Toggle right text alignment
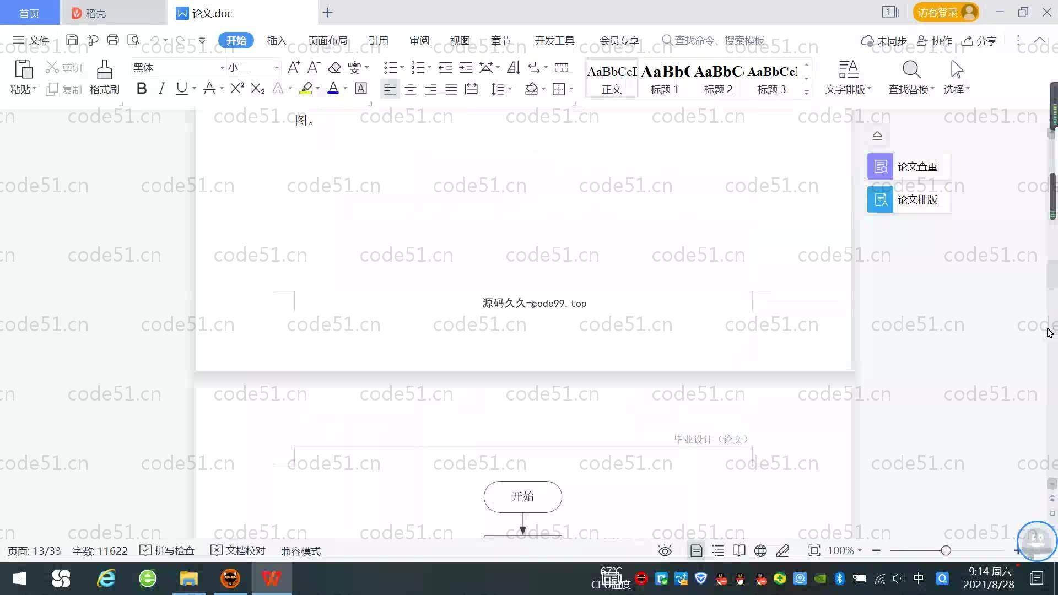1058x595 pixels. coord(430,89)
